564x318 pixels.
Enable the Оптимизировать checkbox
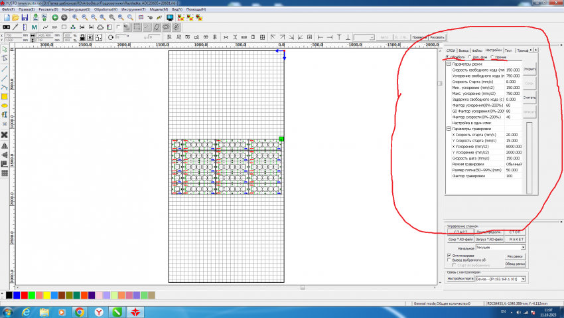(x=449, y=254)
